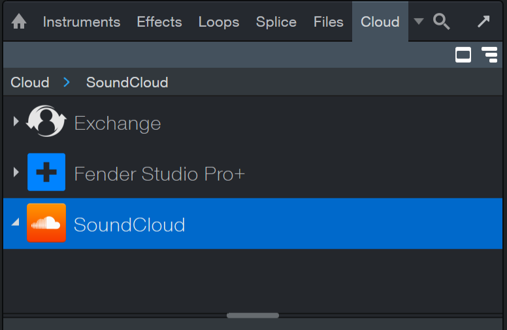Expand the Fender Studio Pro+ node
This screenshot has height=330, width=507.
[16, 172]
